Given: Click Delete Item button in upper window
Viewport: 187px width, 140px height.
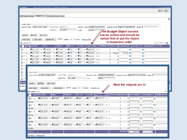Looking at the screenshot, I should (50, 39).
